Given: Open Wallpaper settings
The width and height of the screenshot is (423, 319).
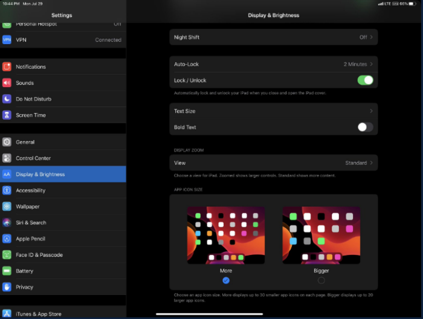Looking at the screenshot, I should click(x=63, y=207).
